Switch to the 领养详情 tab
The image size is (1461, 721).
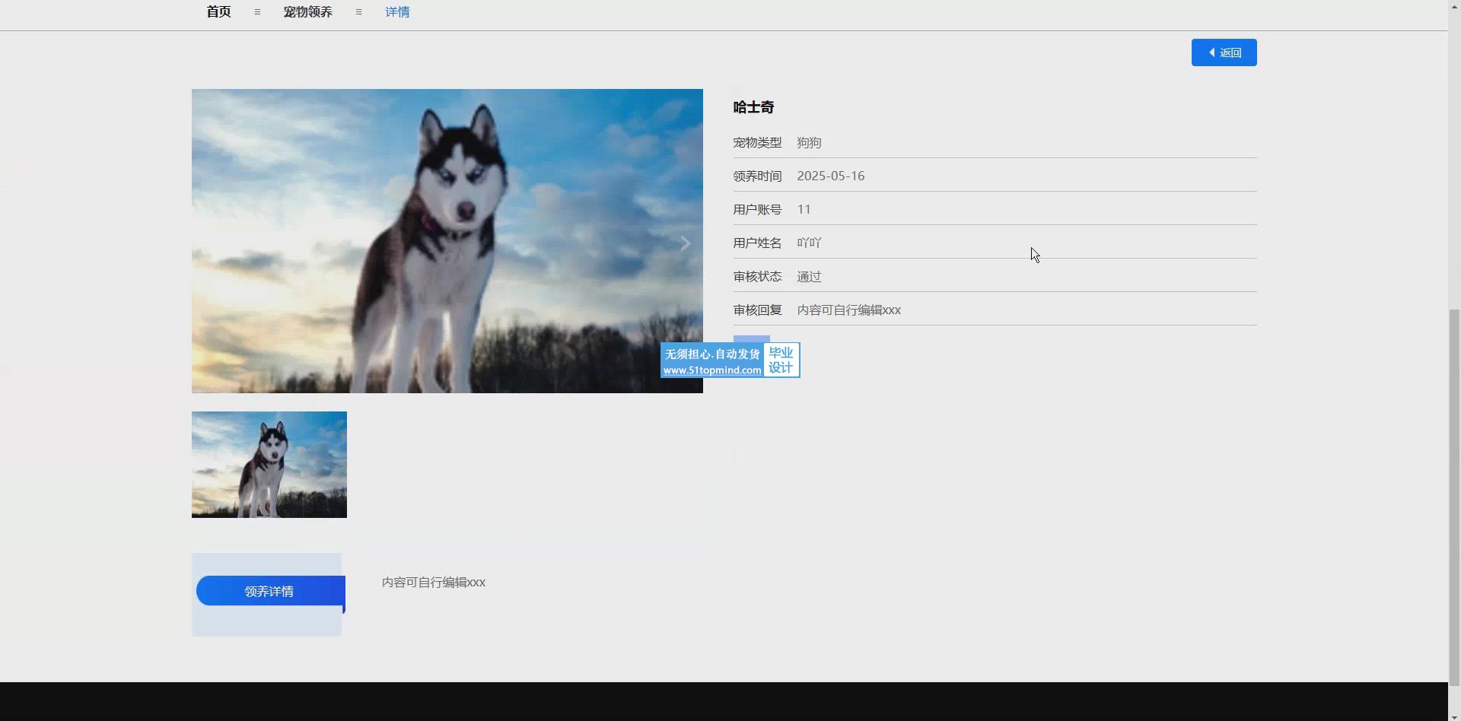click(269, 591)
